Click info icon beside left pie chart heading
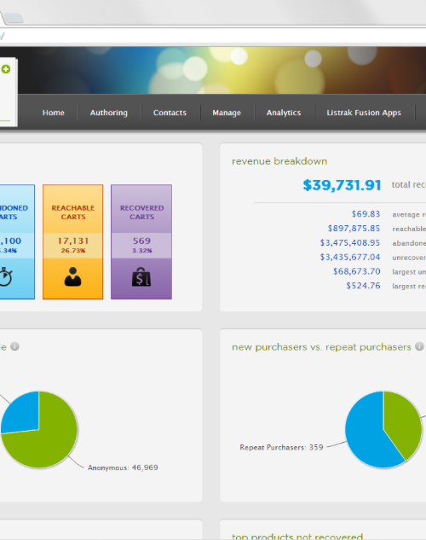 coord(14,346)
